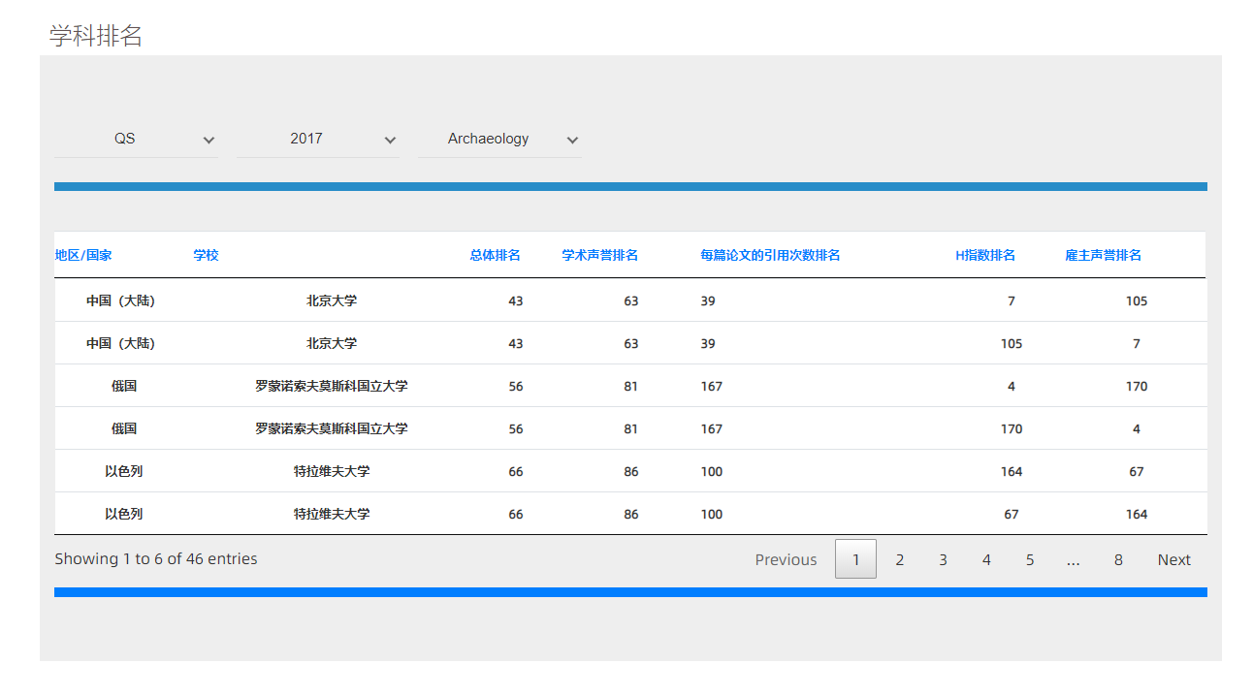Click the Next page button
Viewport: 1253px width, 695px height.
coord(1173,559)
